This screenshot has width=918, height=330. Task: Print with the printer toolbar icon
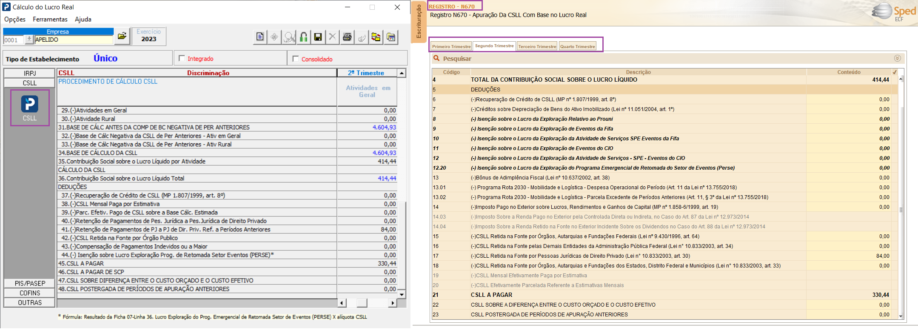[x=347, y=37]
